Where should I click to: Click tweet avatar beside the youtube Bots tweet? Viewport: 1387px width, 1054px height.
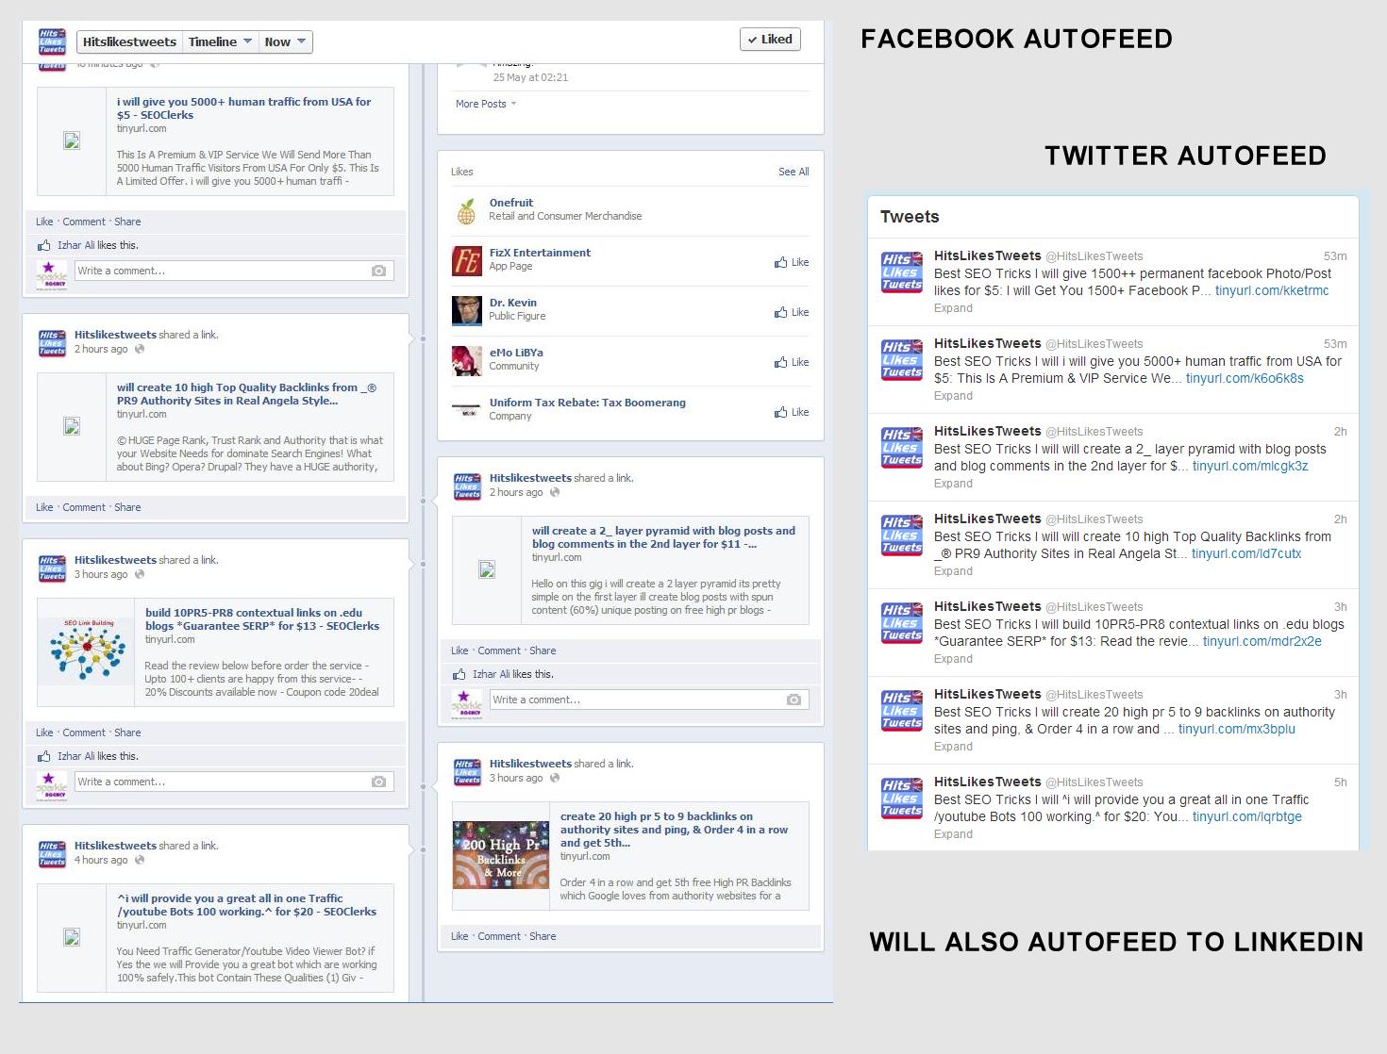point(902,798)
